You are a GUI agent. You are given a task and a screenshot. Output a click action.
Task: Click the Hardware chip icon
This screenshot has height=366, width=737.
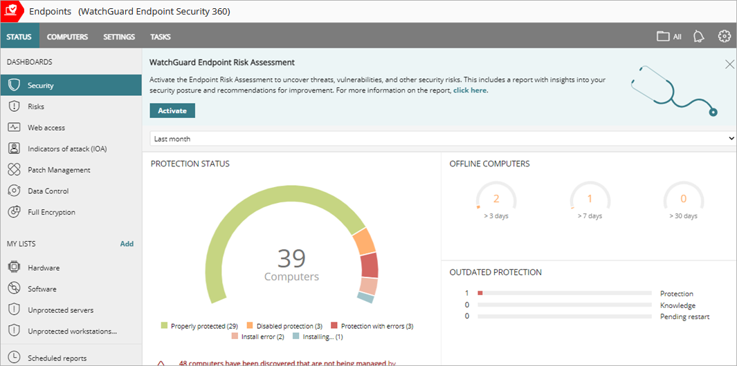pos(14,268)
